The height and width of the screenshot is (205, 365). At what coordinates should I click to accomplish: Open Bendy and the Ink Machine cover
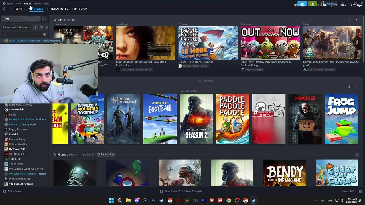(x=285, y=173)
